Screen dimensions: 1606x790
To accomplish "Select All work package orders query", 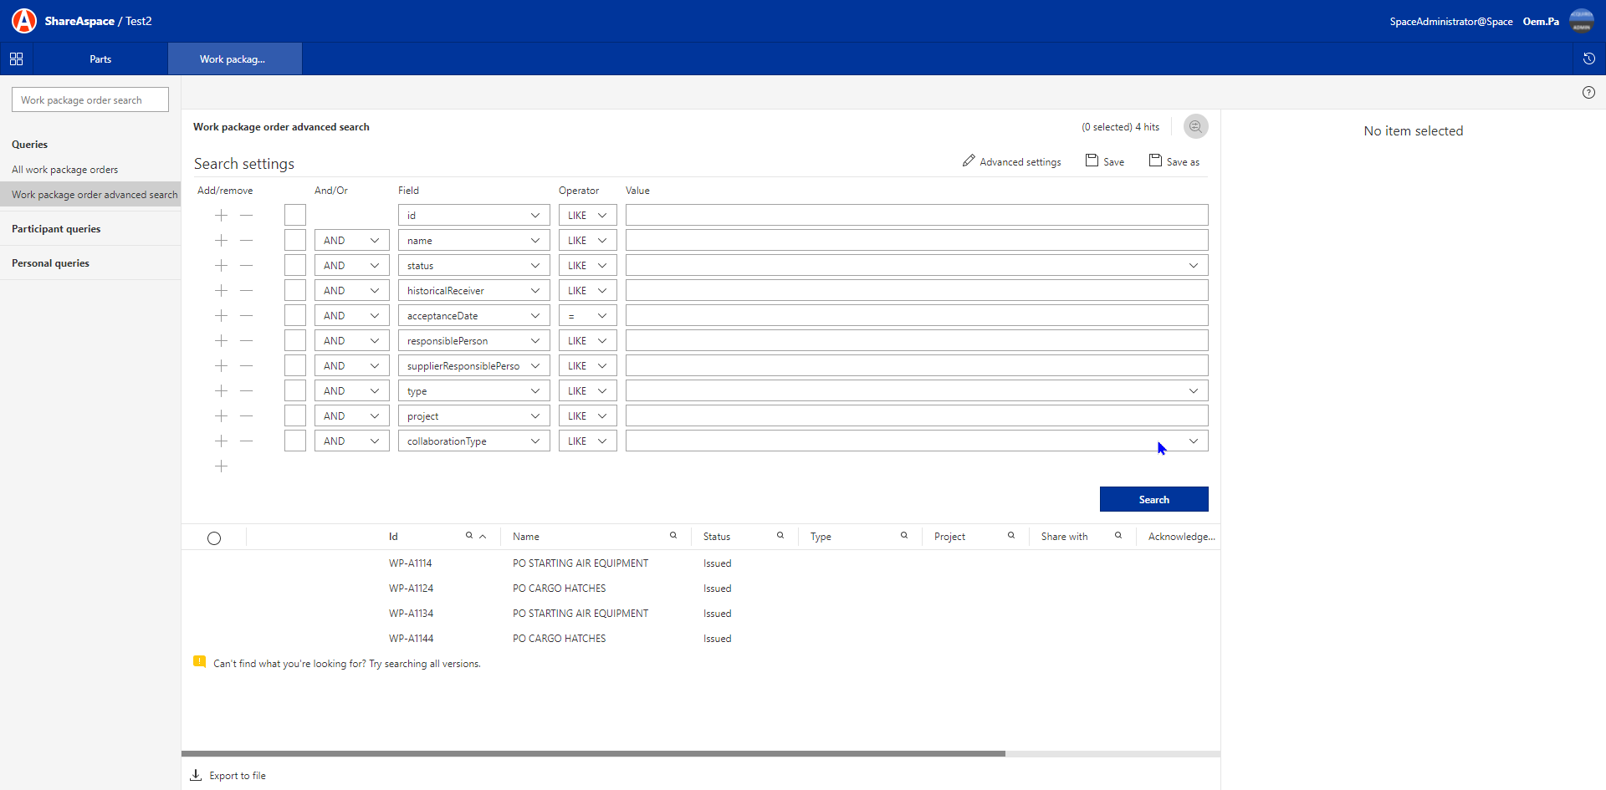I will coord(64,170).
